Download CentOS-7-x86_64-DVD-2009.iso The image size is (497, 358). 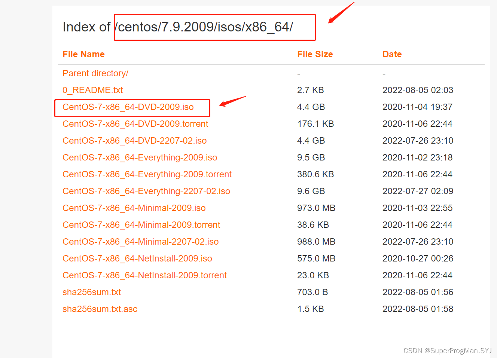[128, 107]
